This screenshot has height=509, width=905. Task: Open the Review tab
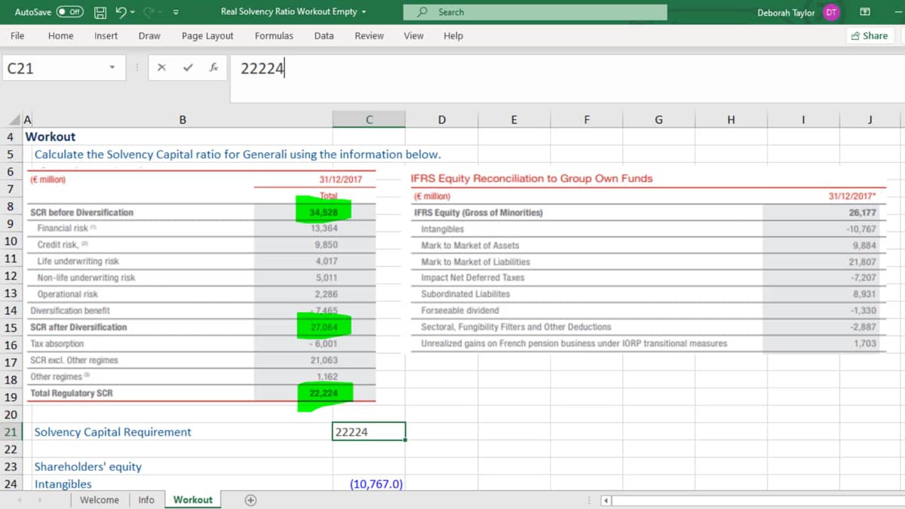(x=370, y=35)
